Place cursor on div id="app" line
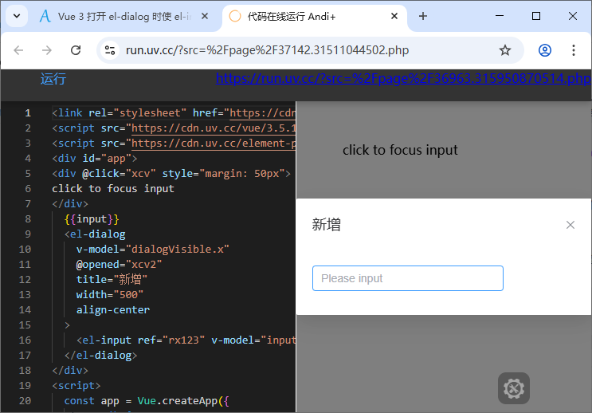 coord(94,159)
